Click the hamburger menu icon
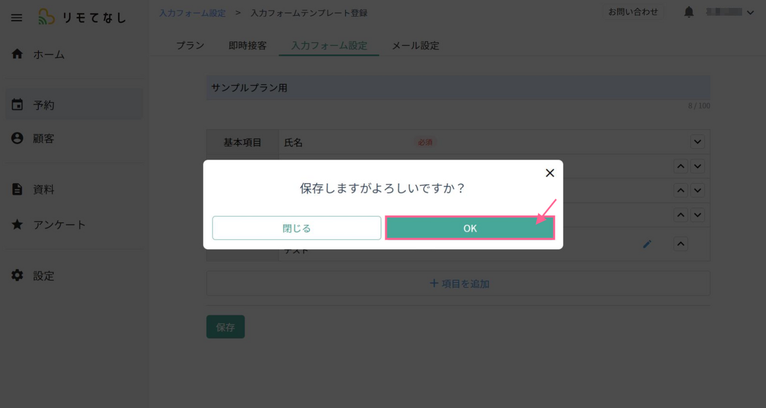This screenshot has width=766, height=408. (x=17, y=18)
